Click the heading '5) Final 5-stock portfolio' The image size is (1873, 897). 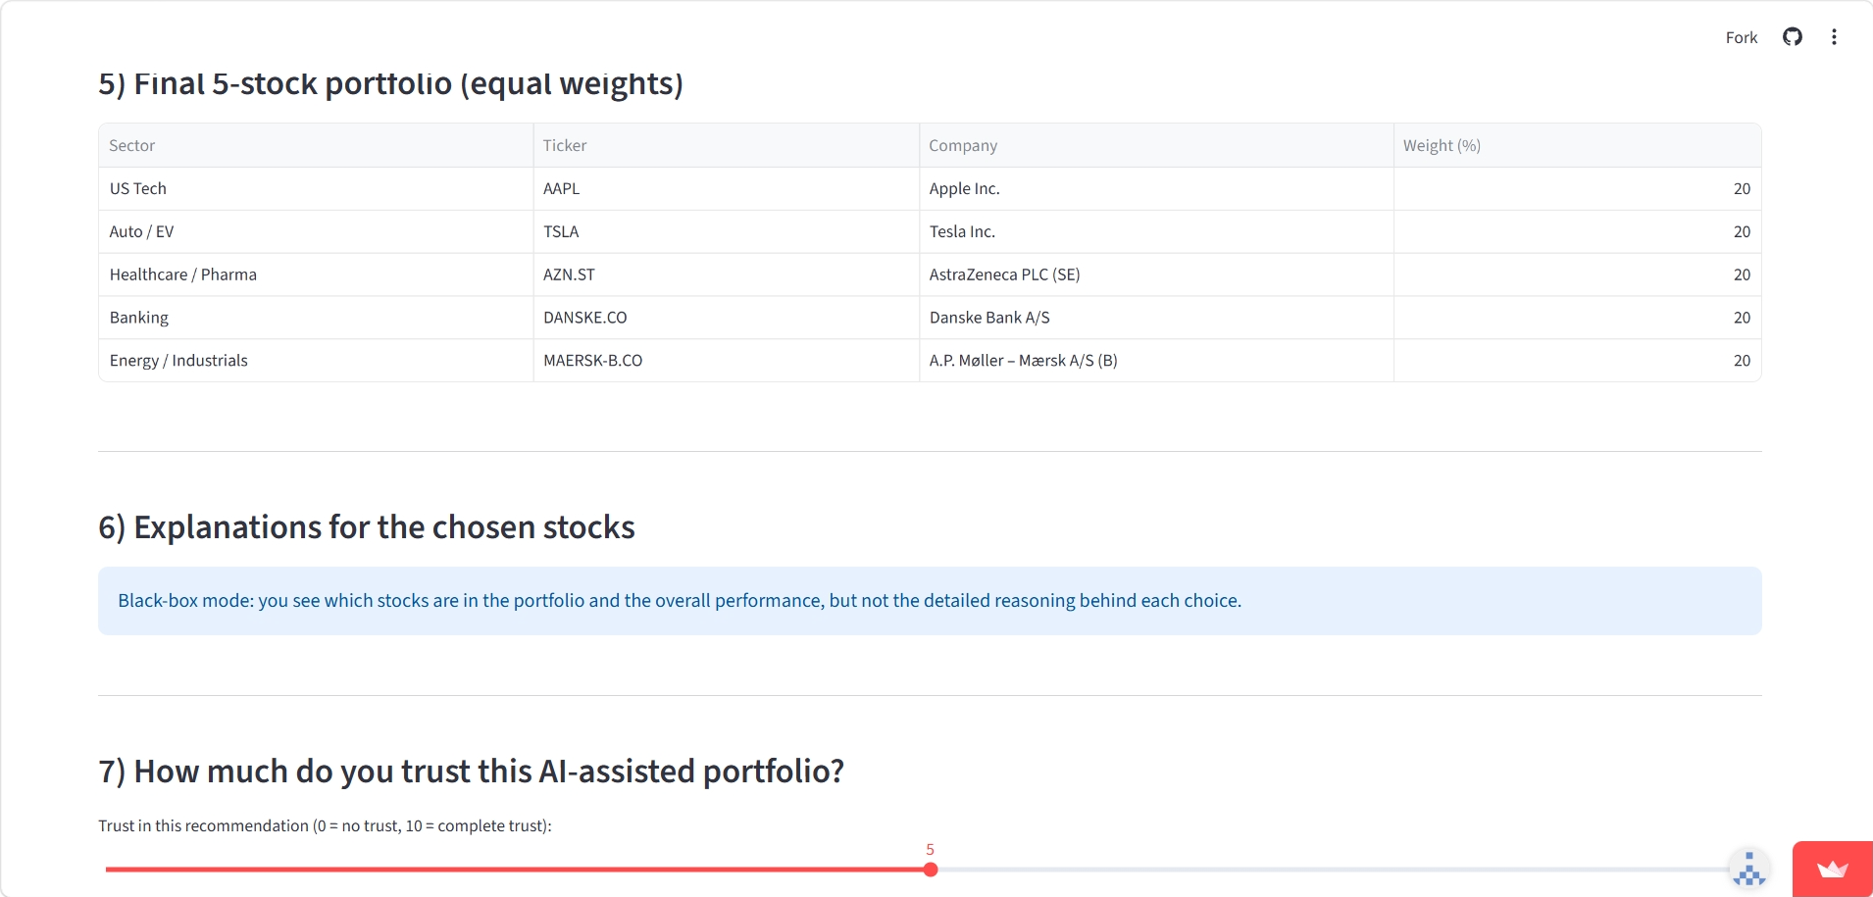(x=390, y=84)
